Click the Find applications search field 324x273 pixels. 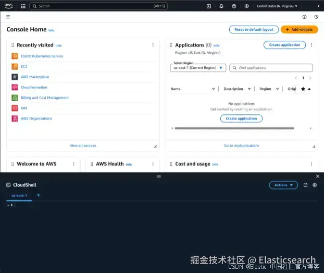click(x=271, y=68)
